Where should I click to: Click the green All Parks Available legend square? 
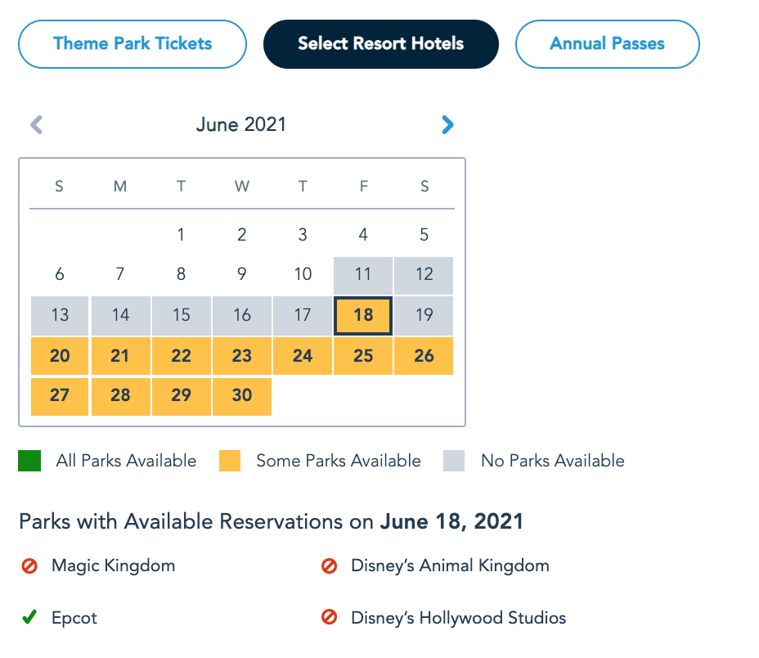pos(29,462)
